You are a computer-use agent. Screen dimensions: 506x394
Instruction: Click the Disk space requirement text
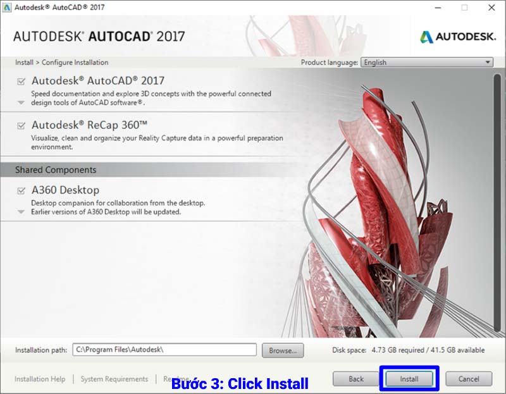pos(408,350)
